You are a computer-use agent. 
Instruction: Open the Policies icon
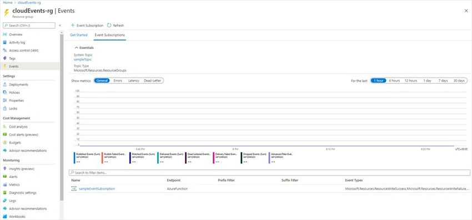5,92
